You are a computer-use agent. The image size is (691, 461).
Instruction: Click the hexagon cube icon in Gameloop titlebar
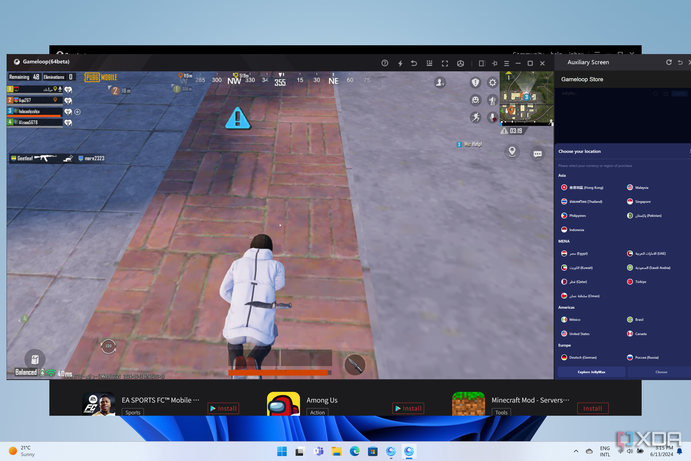[x=460, y=63]
